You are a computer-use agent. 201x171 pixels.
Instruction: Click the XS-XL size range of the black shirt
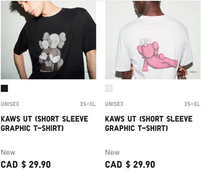point(88,104)
